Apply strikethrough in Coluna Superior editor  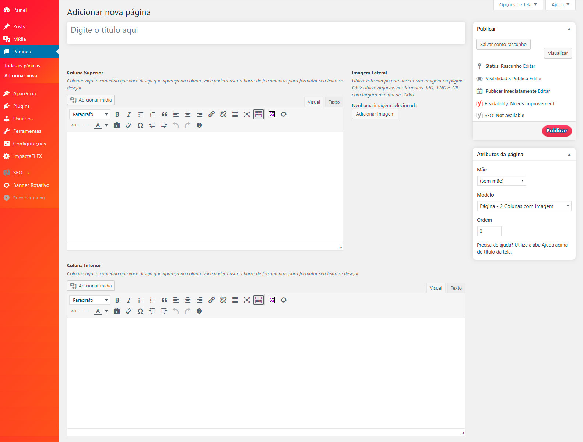point(74,125)
